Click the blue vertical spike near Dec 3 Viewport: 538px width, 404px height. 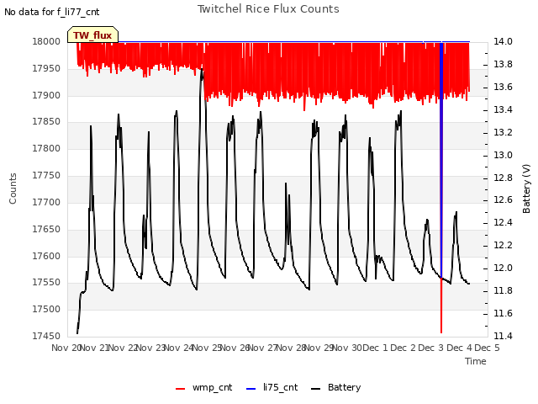pos(441,158)
